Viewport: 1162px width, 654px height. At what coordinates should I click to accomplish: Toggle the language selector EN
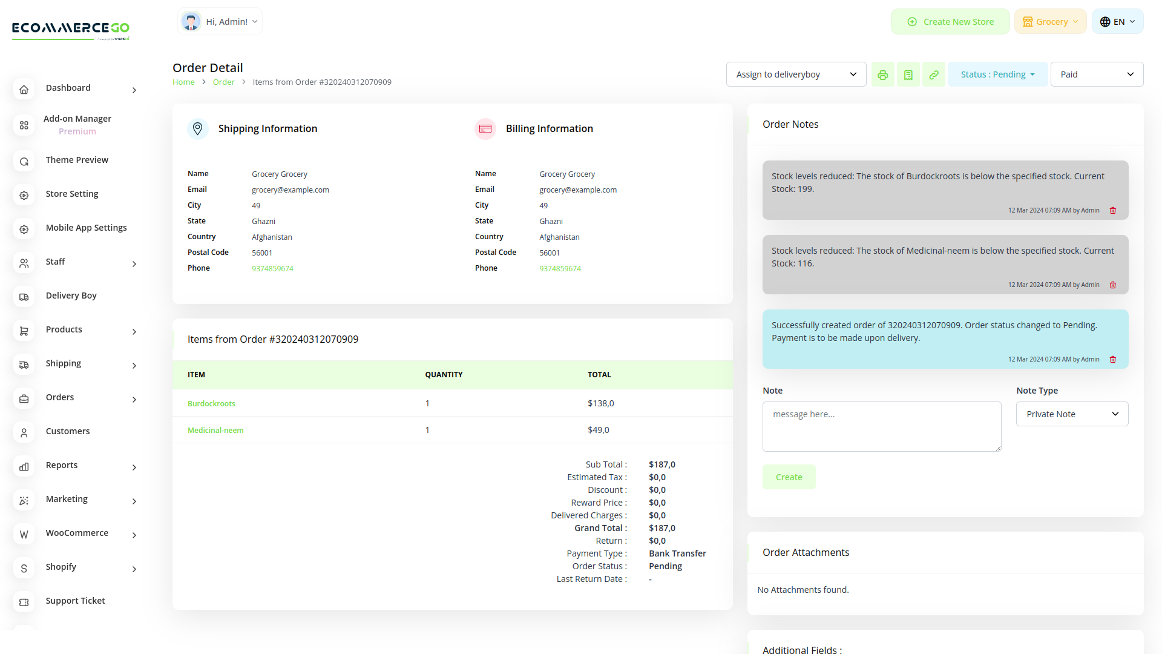coord(1117,21)
